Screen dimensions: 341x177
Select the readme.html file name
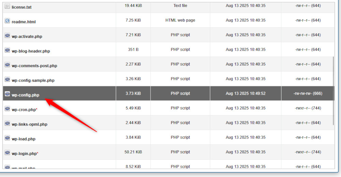(x=24, y=22)
